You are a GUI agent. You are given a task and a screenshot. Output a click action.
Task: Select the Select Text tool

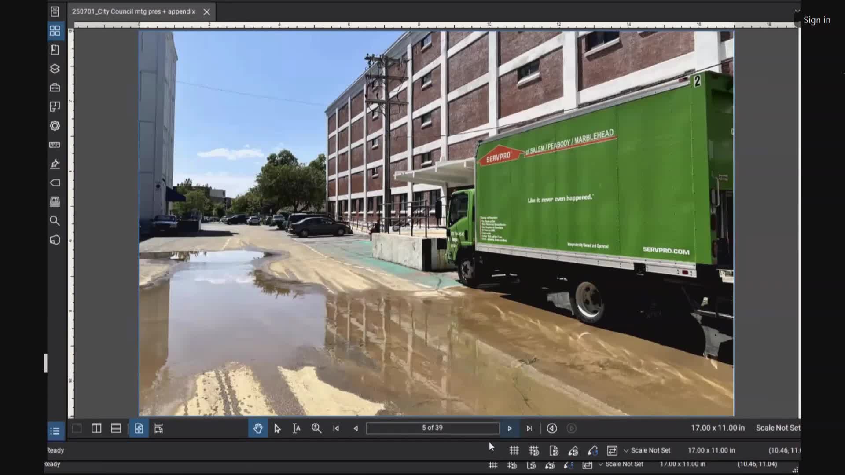(x=297, y=428)
